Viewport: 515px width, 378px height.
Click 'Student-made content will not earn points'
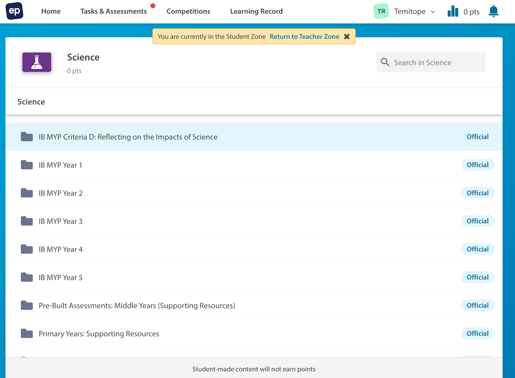pyautogui.click(x=254, y=369)
